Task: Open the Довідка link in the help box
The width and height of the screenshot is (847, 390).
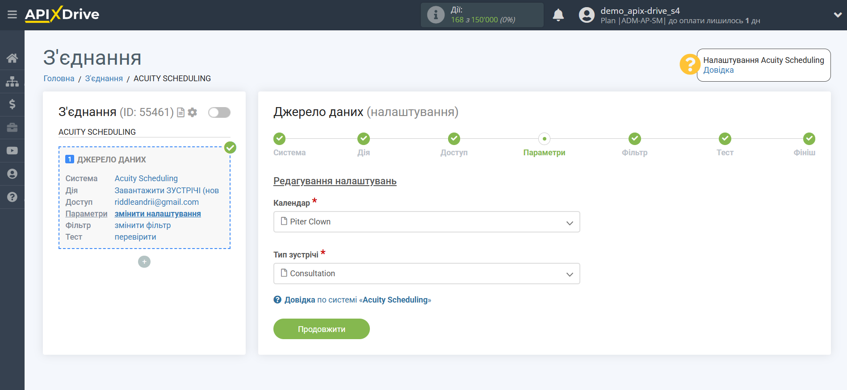Action: 718,70
